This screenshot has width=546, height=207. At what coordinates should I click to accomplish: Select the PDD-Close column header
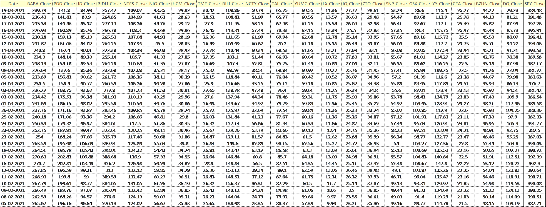click(x=64, y=4)
